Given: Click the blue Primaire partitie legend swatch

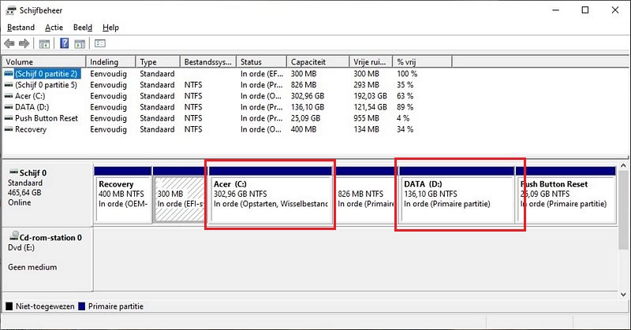Looking at the screenshot, I should [x=82, y=306].
